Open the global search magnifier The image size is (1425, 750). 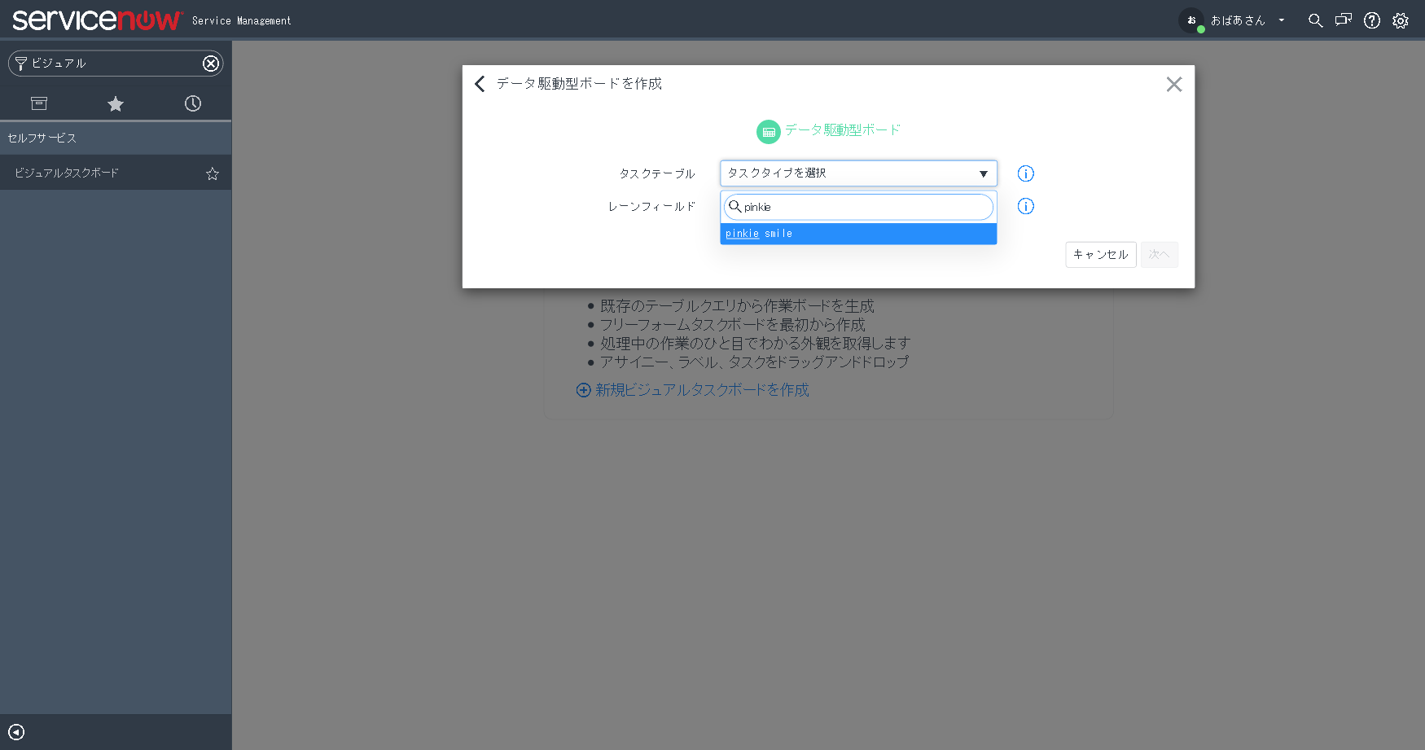(1316, 20)
